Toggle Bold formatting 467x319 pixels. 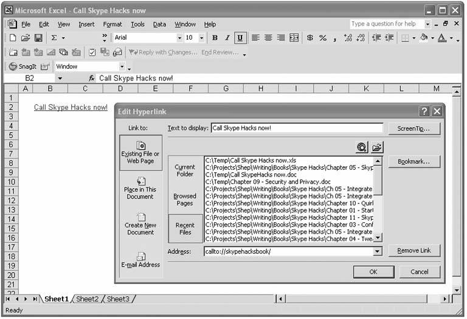215,38
